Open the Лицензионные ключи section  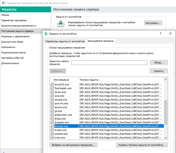pyautogui.click(x=13, y=52)
